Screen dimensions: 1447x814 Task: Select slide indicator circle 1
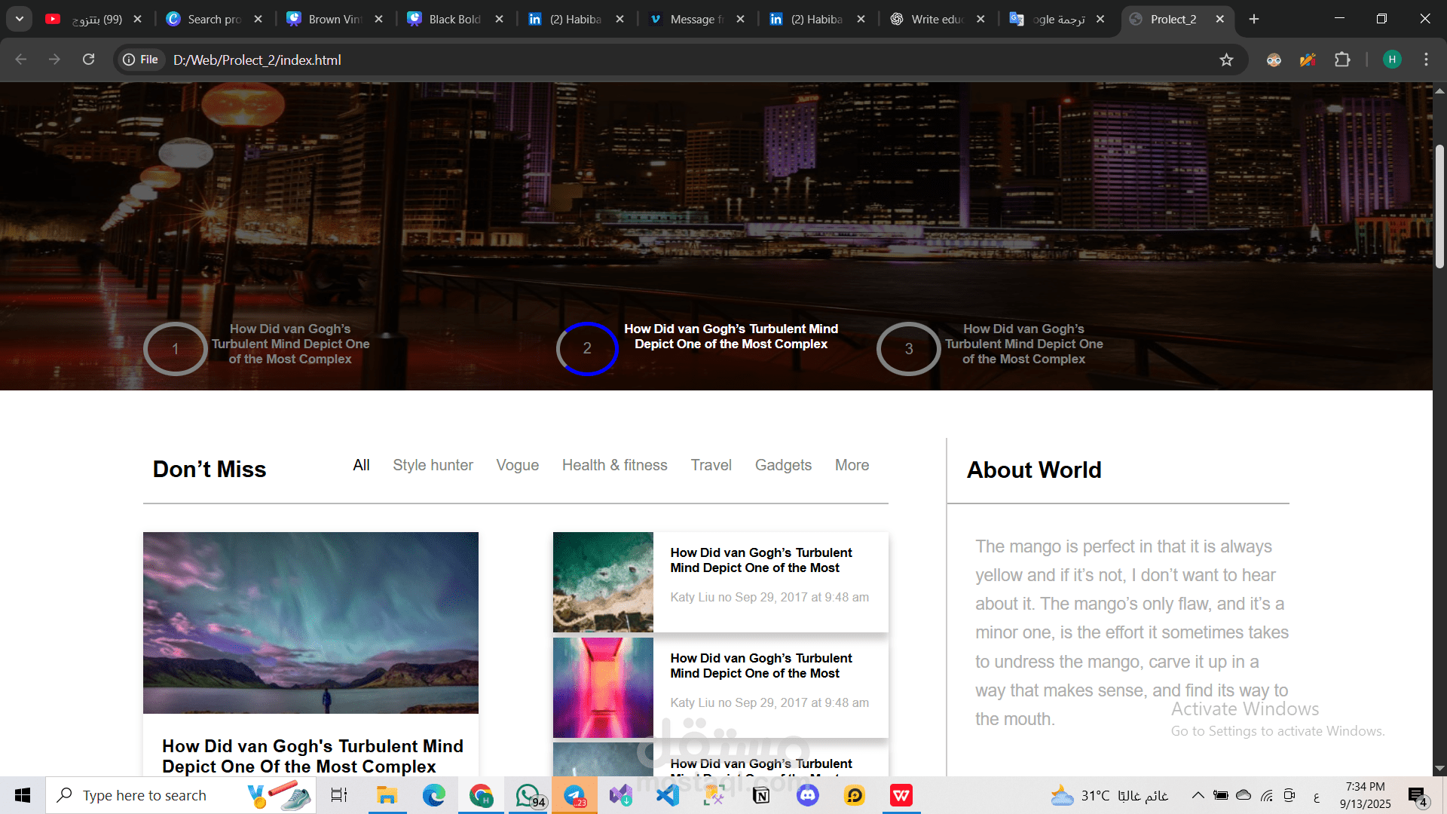pos(176,348)
